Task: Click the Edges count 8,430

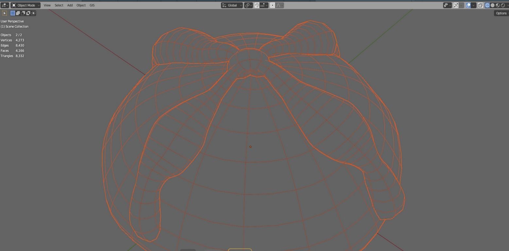Action: [x=20, y=45]
